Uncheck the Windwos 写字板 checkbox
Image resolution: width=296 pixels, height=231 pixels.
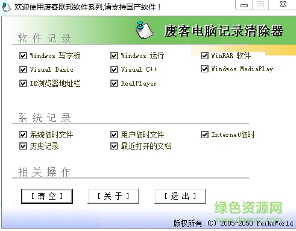tap(23, 55)
